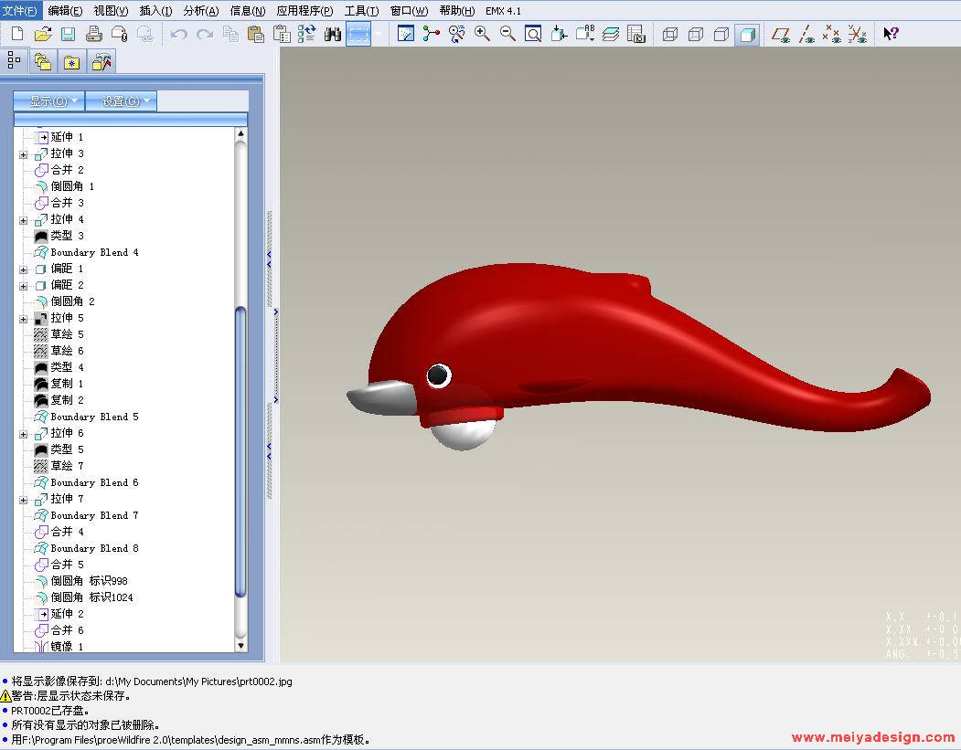The height and width of the screenshot is (750, 961).
Task: Toggle datum planes display
Action: coord(780,34)
